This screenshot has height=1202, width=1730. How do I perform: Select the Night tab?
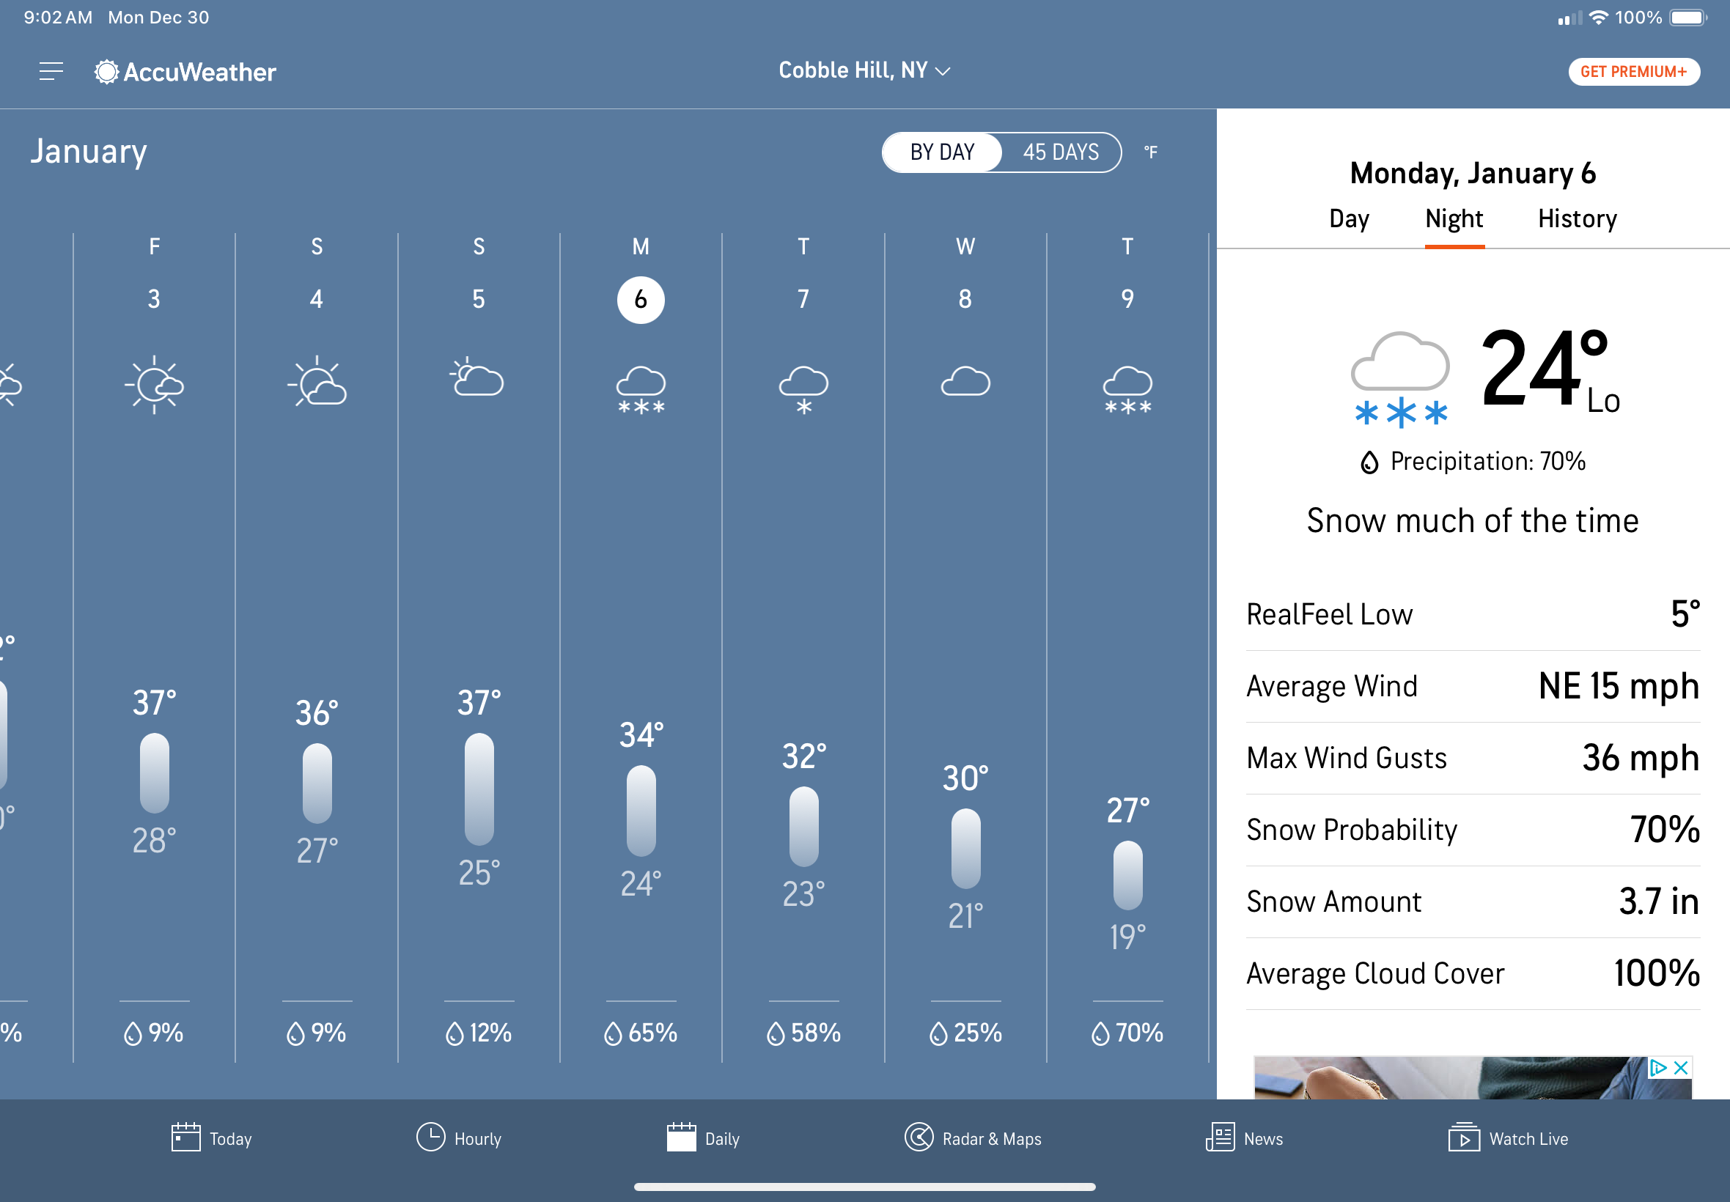(1454, 218)
